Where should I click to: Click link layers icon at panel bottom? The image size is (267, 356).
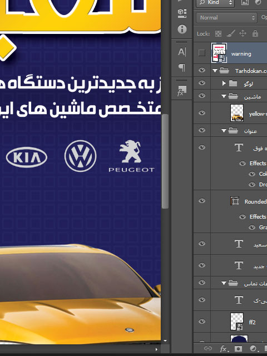point(207,348)
